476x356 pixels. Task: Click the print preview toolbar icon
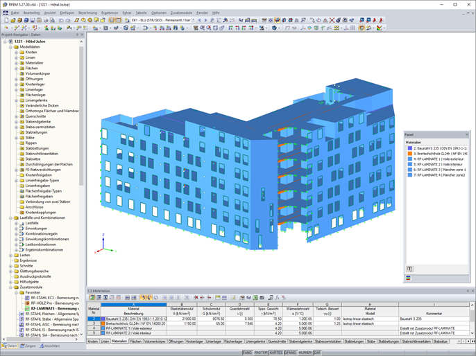pos(53,20)
